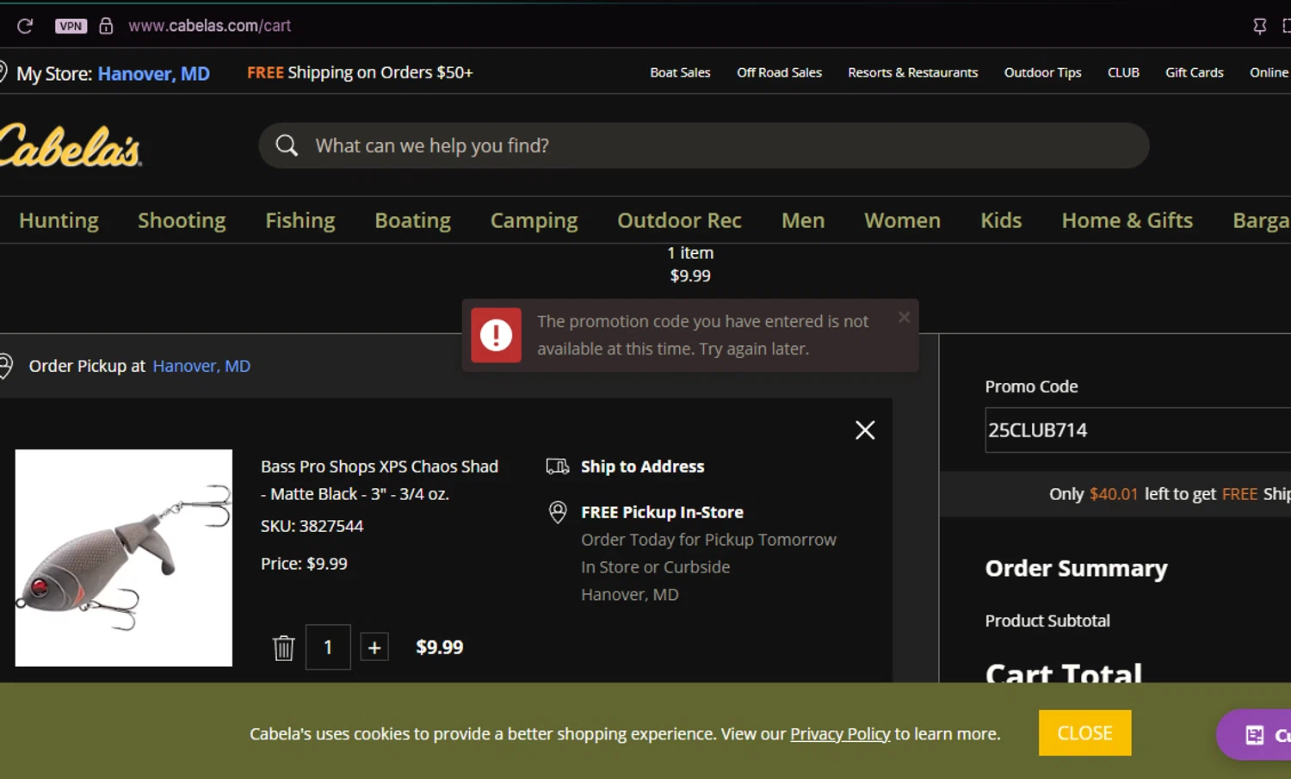
Task: Click the shipping truck icon
Action: tap(558, 467)
